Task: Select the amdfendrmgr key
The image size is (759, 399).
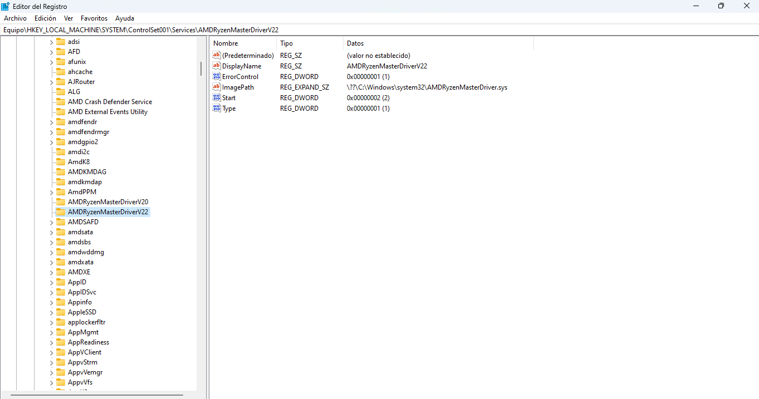Action: 89,132
